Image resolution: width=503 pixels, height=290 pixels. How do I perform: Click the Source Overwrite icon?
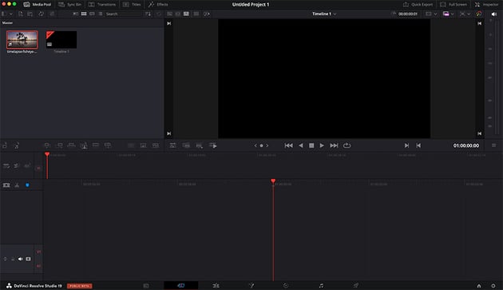point(108,145)
